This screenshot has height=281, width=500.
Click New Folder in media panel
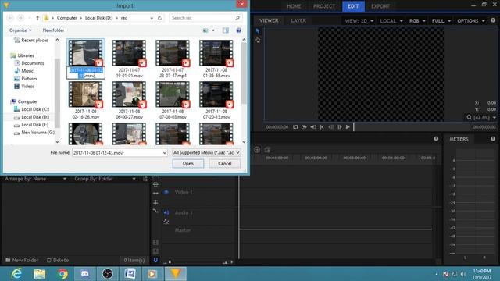pyautogui.click(x=22, y=260)
